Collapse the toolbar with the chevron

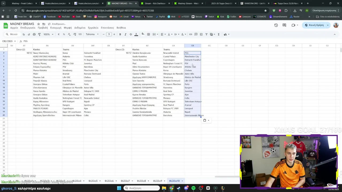click(335, 34)
